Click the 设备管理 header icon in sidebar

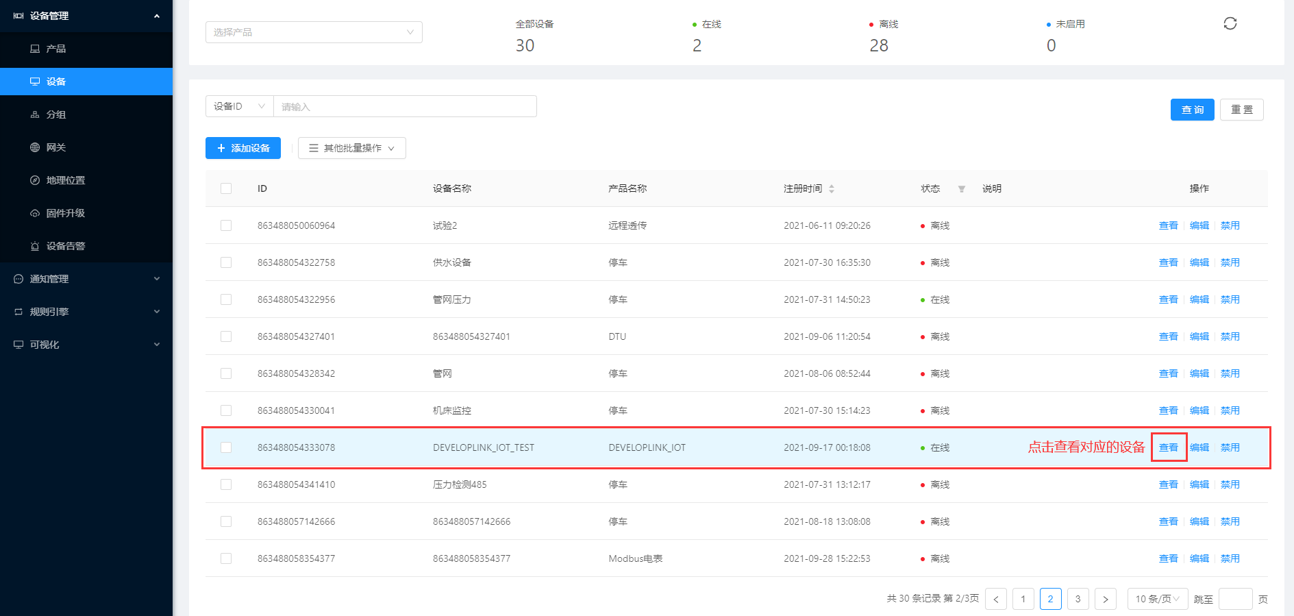pyautogui.click(x=18, y=16)
